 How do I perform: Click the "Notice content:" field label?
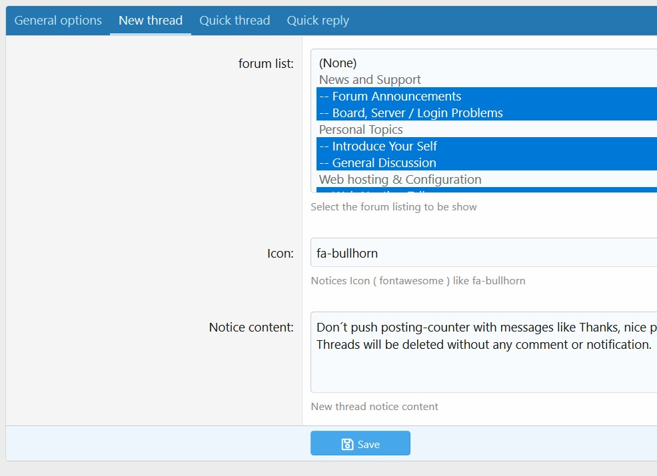coord(251,328)
